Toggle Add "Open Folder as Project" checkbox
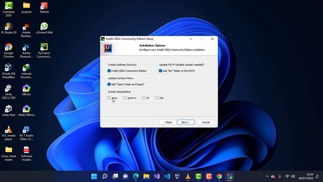The width and height of the screenshot is (323, 182). click(x=109, y=84)
